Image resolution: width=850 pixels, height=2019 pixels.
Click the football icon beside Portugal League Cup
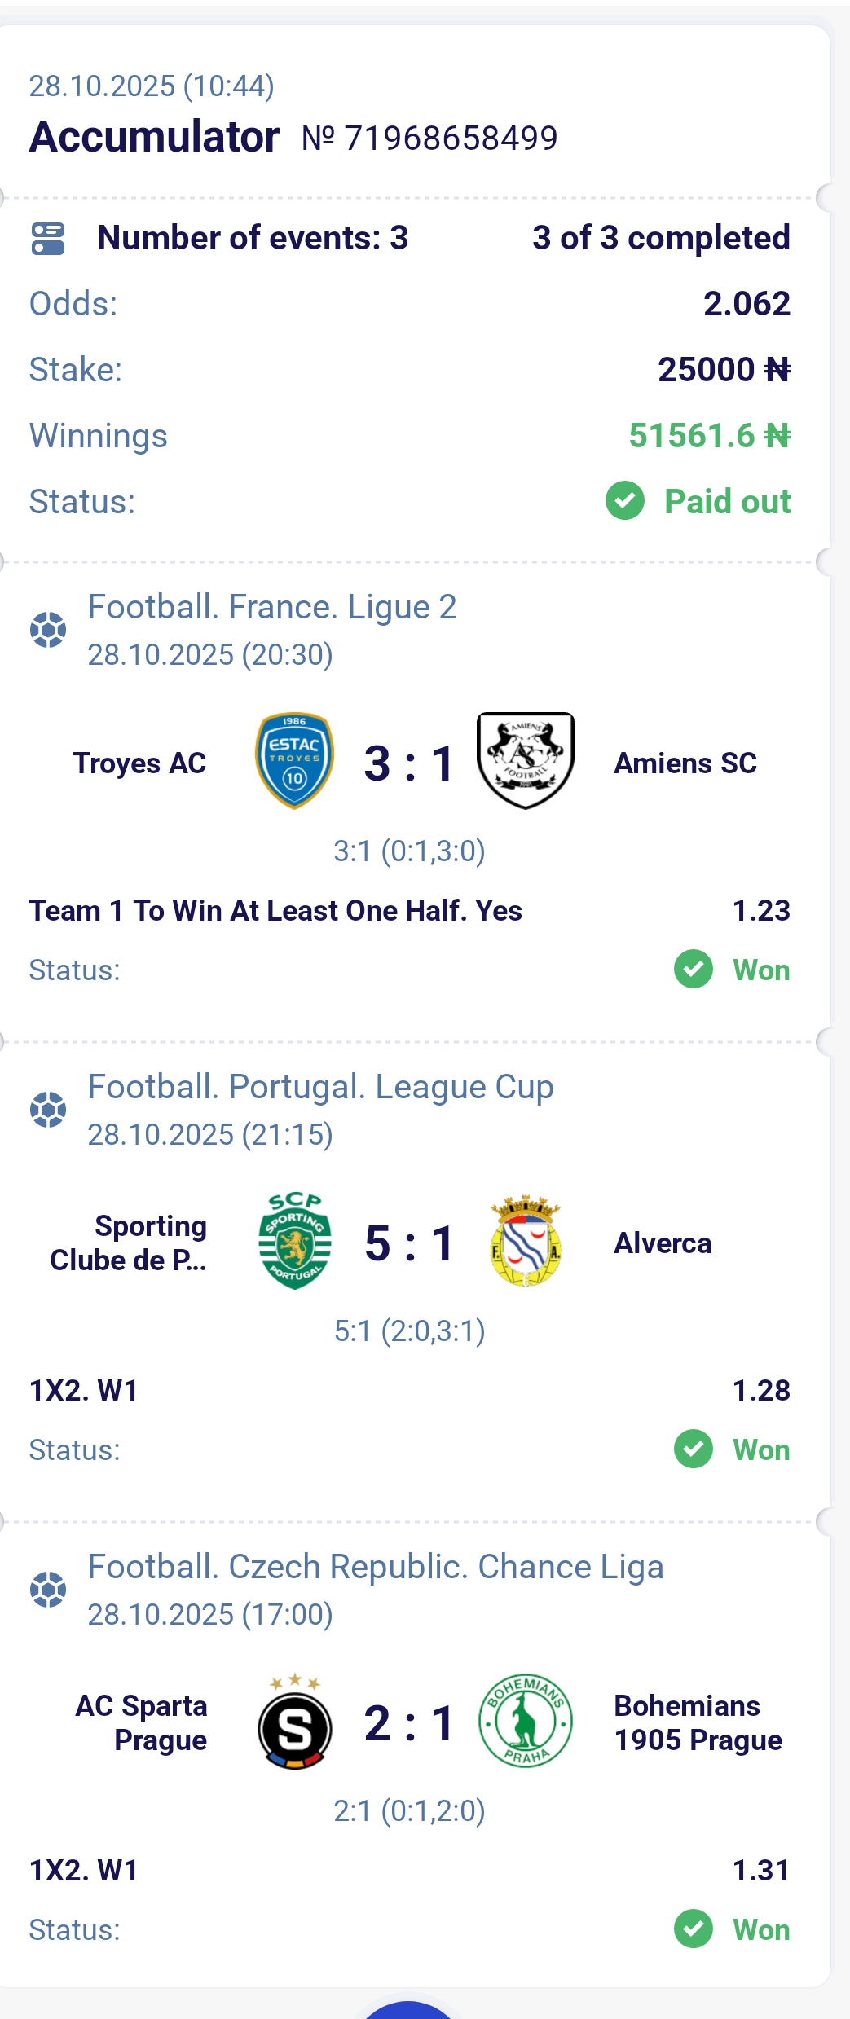[x=48, y=1110]
